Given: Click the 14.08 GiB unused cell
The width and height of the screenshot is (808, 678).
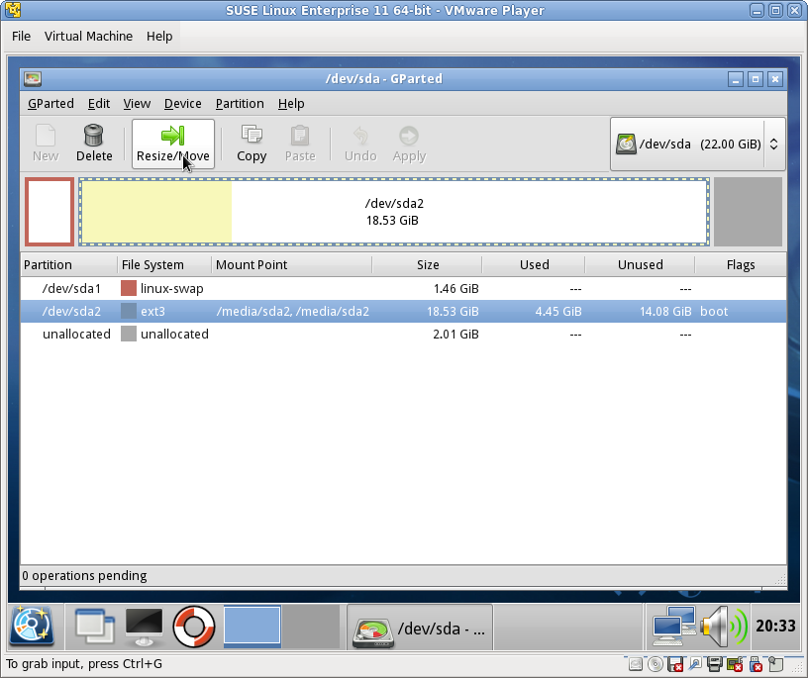Looking at the screenshot, I should (x=665, y=311).
